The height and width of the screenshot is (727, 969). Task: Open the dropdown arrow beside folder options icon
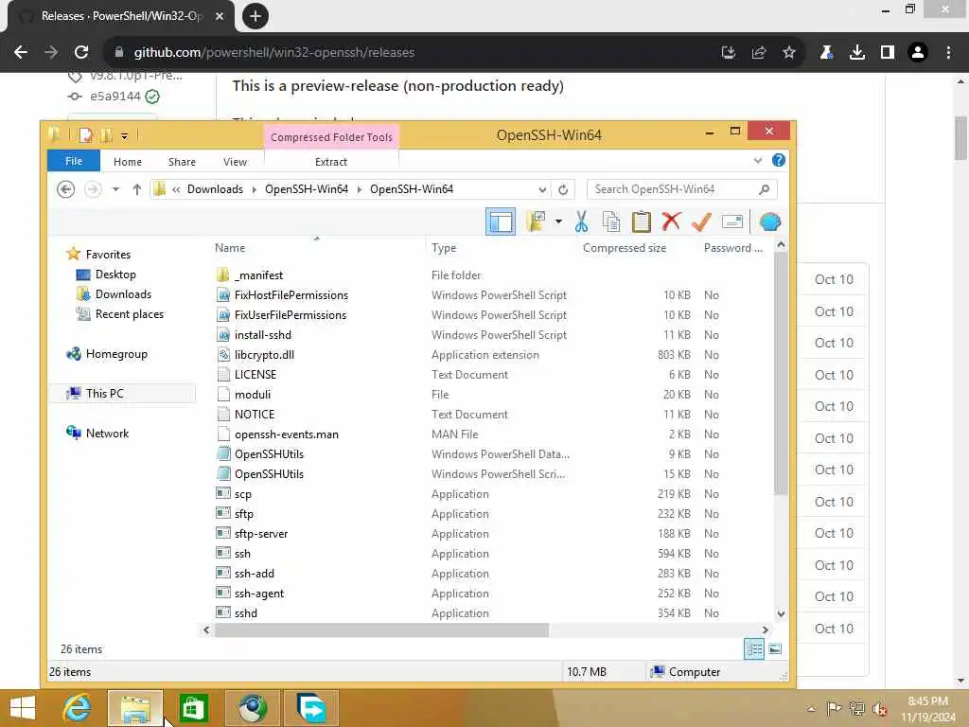[558, 222]
